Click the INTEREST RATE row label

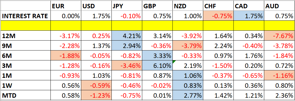[x=26, y=16]
